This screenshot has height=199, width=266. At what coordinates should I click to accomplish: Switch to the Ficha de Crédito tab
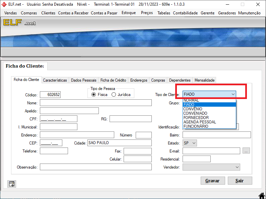click(113, 80)
